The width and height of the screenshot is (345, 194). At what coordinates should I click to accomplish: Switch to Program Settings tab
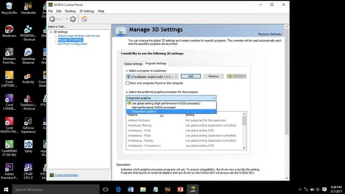(x=156, y=64)
